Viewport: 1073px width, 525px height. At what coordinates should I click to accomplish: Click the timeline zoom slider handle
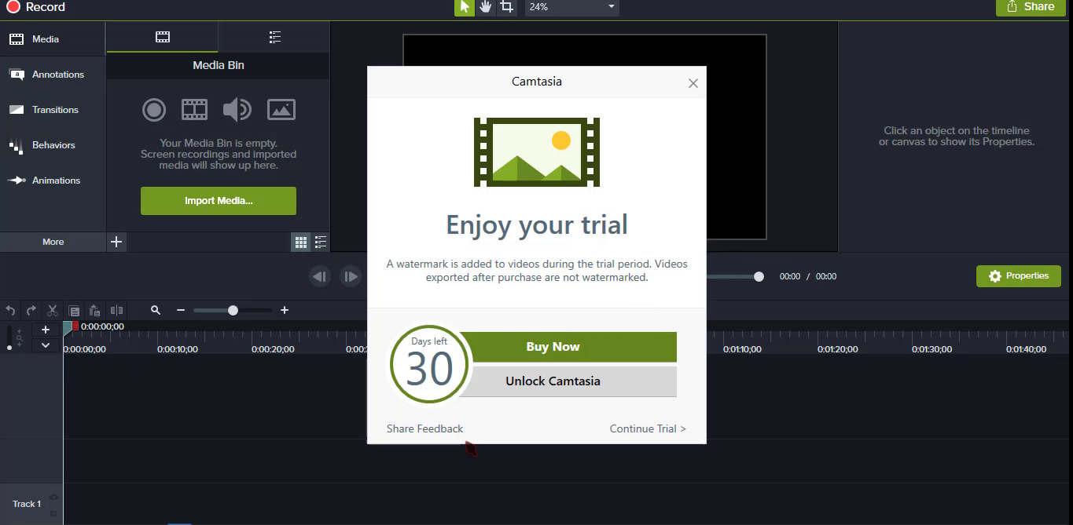[x=233, y=311]
